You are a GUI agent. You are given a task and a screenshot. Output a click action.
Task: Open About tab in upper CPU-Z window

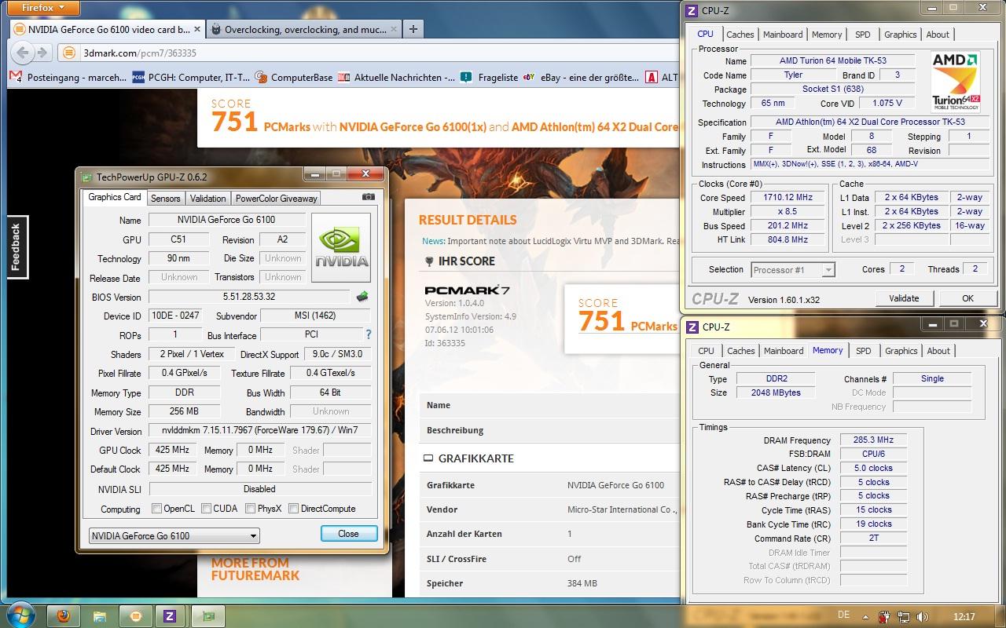pos(938,35)
